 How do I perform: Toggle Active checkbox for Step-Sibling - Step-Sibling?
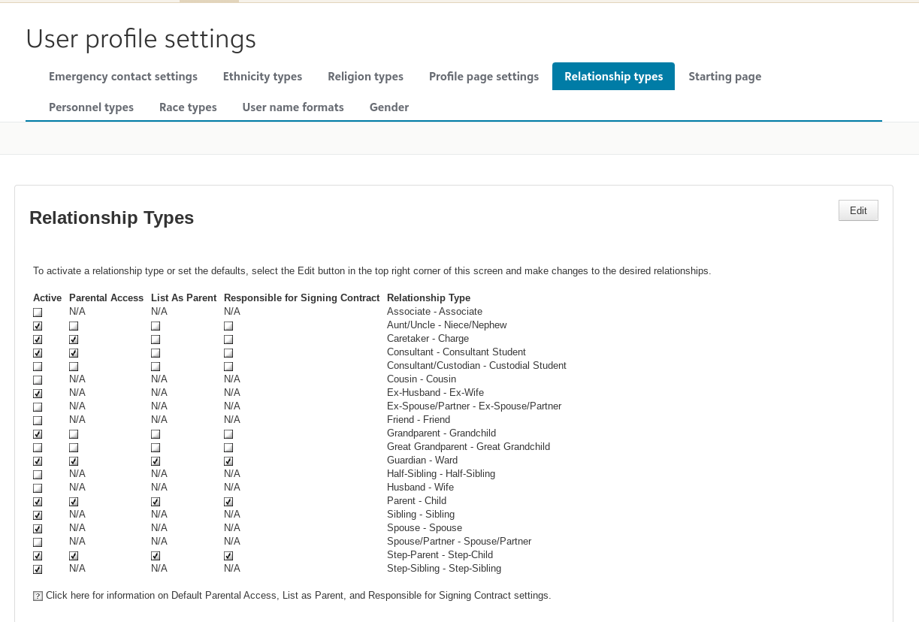38,569
